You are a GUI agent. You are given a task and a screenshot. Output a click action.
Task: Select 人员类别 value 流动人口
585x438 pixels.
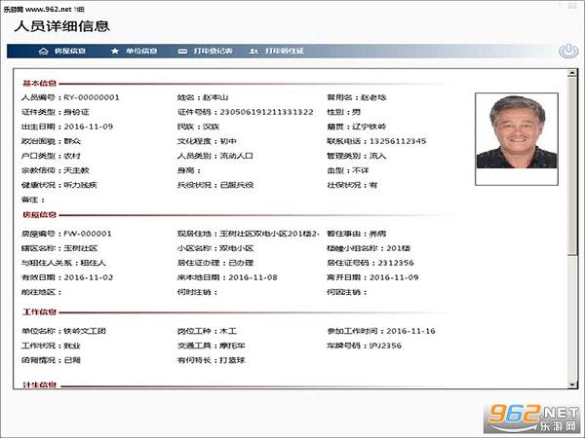pyautogui.click(x=237, y=156)
